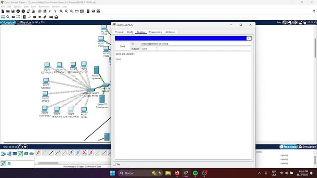Open the Physical tab in CASTELLANOS window
The width and height of the screenshot is (317, 178).
[x=119, y=32]
